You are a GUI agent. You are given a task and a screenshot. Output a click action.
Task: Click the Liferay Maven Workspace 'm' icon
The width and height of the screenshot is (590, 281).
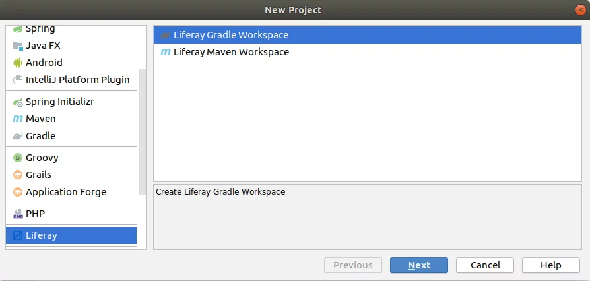[x=166, y=52]
